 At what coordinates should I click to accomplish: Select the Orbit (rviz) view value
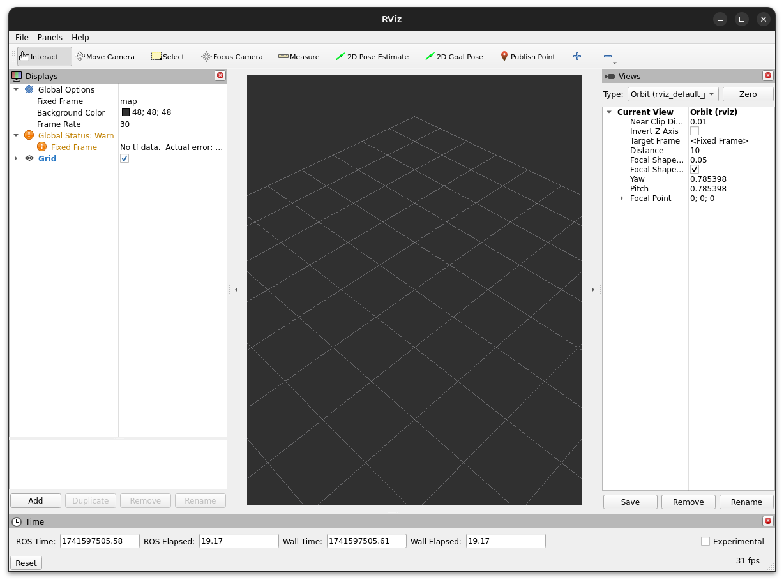714,112
